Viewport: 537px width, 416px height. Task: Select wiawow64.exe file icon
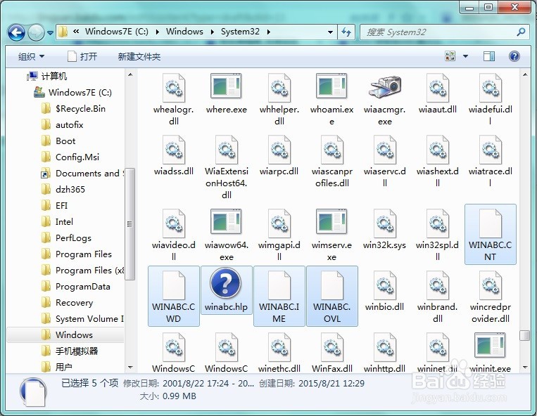(x=226, y=222)
